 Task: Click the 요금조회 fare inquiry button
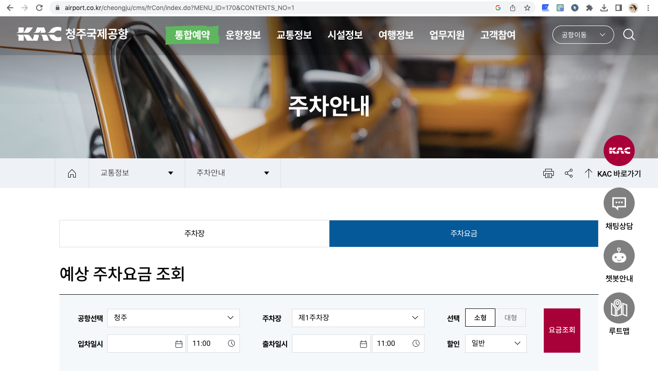tap(562, 330)
